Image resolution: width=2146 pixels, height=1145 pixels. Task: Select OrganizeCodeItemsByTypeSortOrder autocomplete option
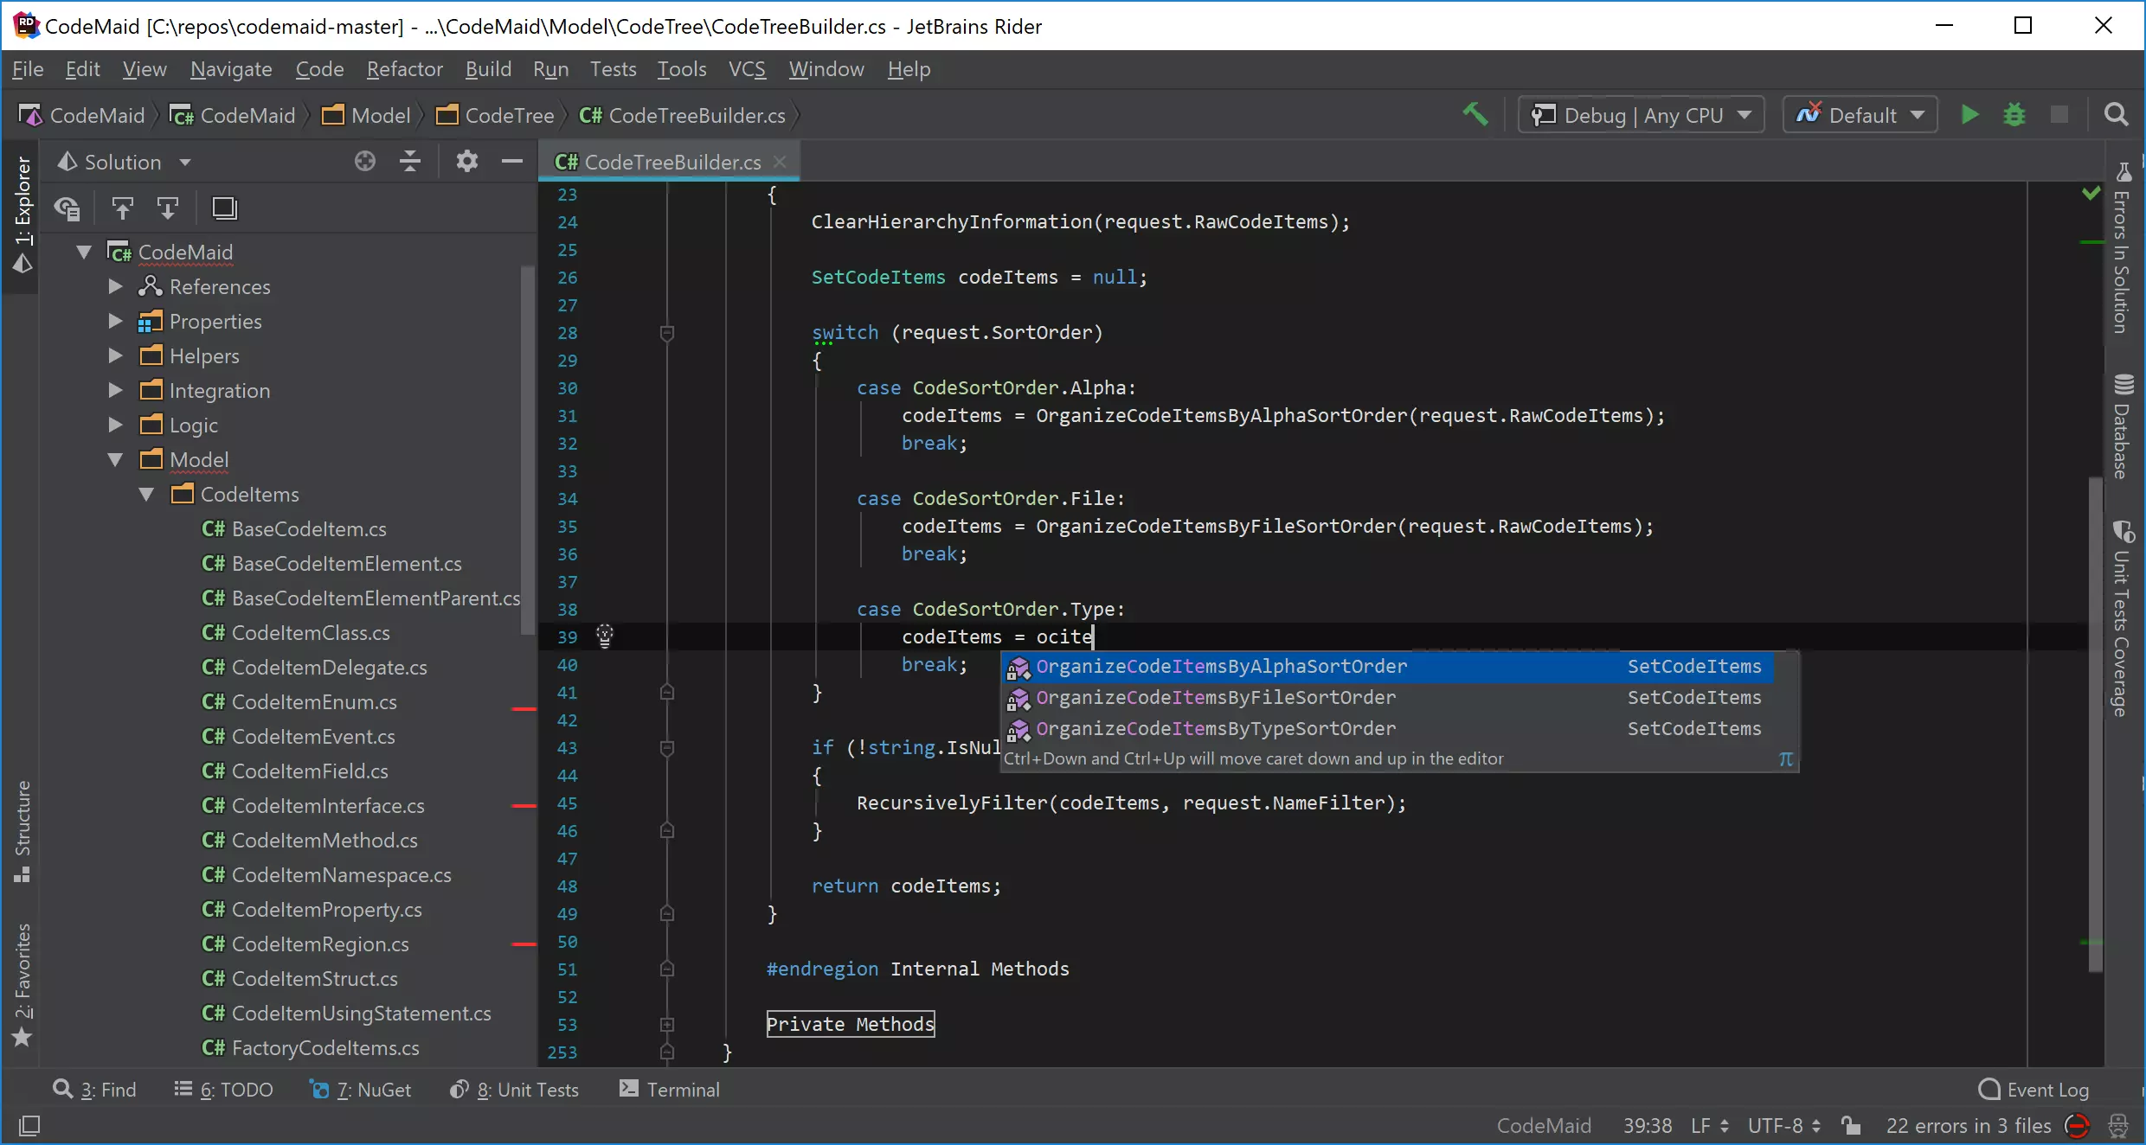[1215, 728]
